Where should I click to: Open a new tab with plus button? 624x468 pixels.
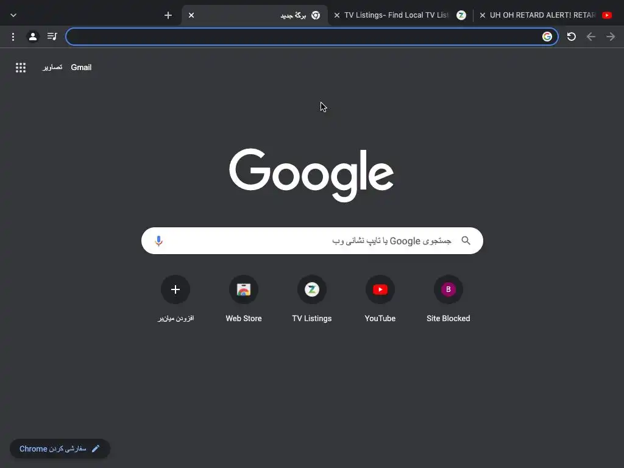[168, 15]
